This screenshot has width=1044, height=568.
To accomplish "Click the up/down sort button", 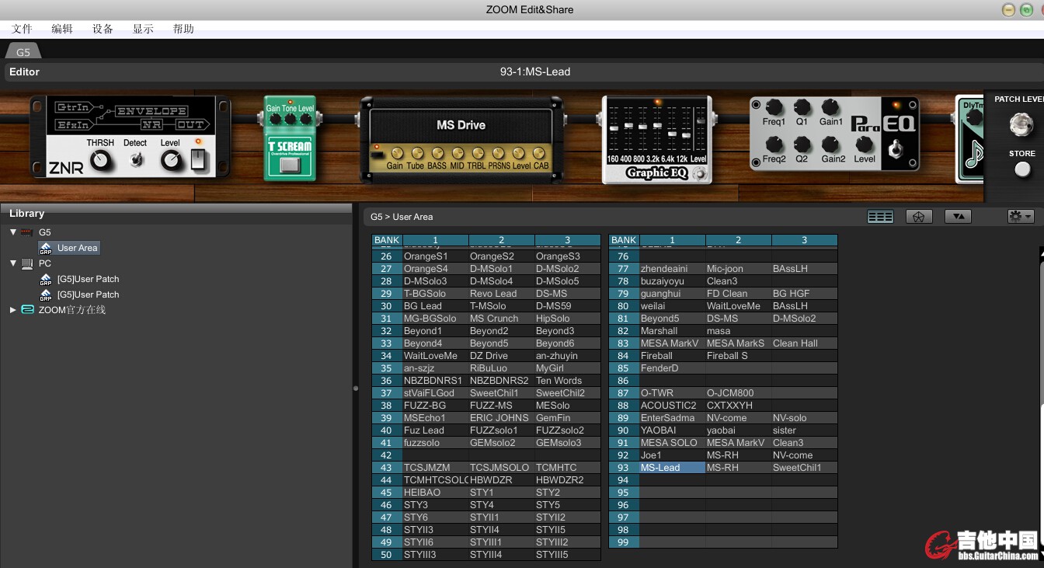I will tap(958, 217).
